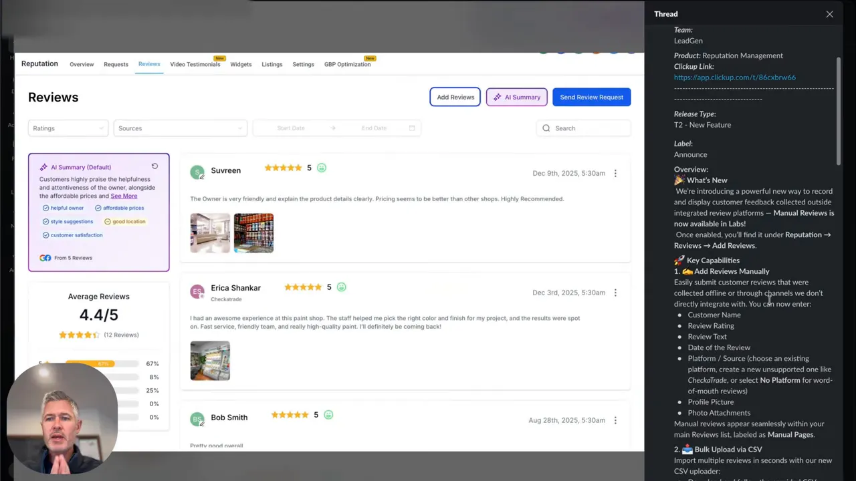
Task: Open the GBP Optimization tab
Action: (x=347, y=65)
